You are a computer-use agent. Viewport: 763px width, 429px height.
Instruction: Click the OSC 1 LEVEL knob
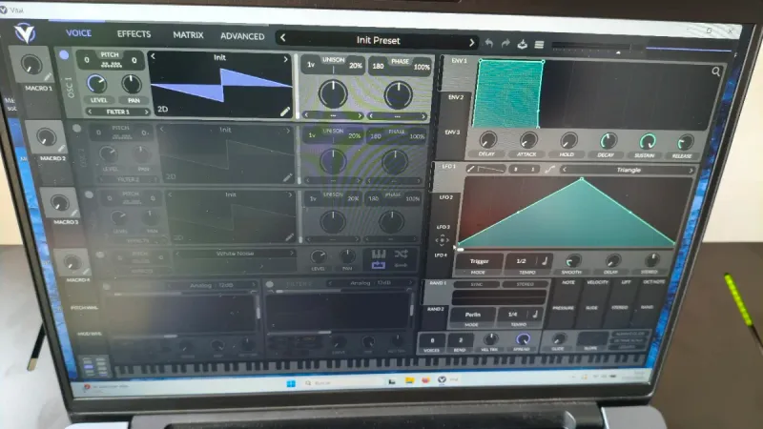(97, 84)
